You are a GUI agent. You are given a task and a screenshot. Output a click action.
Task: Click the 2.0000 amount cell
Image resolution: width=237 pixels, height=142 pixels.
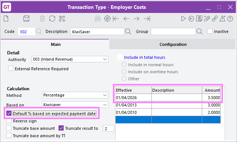[x=211, y=112]
